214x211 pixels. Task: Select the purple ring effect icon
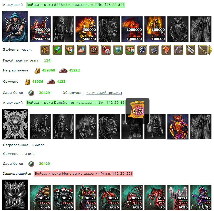coord(179,50)
